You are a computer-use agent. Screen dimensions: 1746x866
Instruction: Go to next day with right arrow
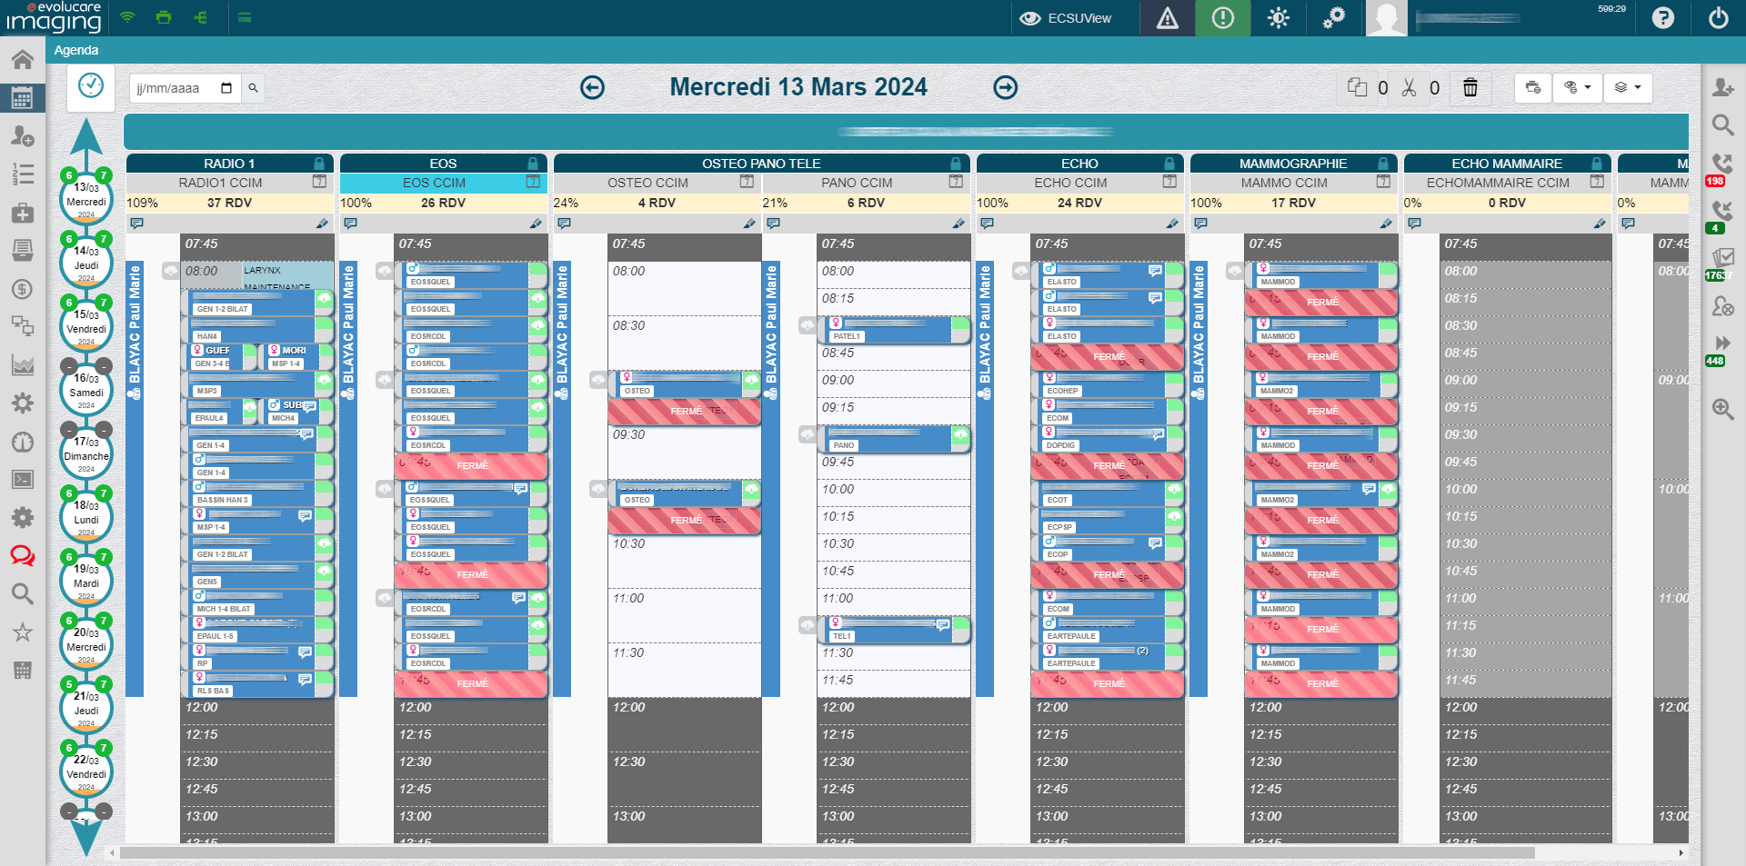click(1005, 87)
